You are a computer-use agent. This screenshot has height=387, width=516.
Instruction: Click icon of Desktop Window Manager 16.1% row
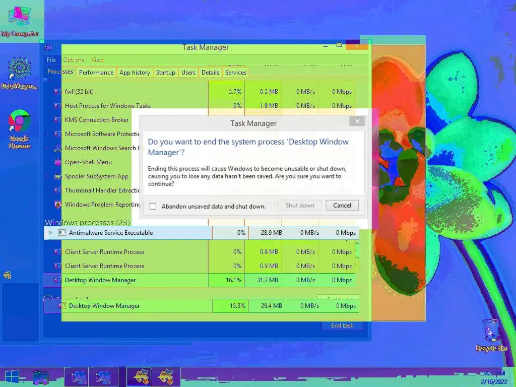(x=57, y=280)
